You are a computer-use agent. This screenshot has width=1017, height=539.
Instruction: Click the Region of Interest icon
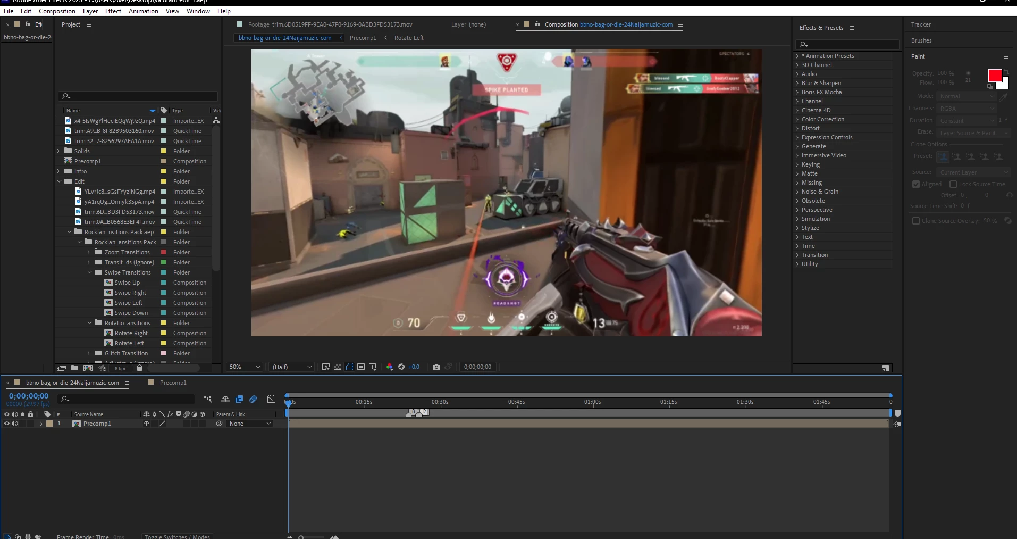(x=361, y=367)
